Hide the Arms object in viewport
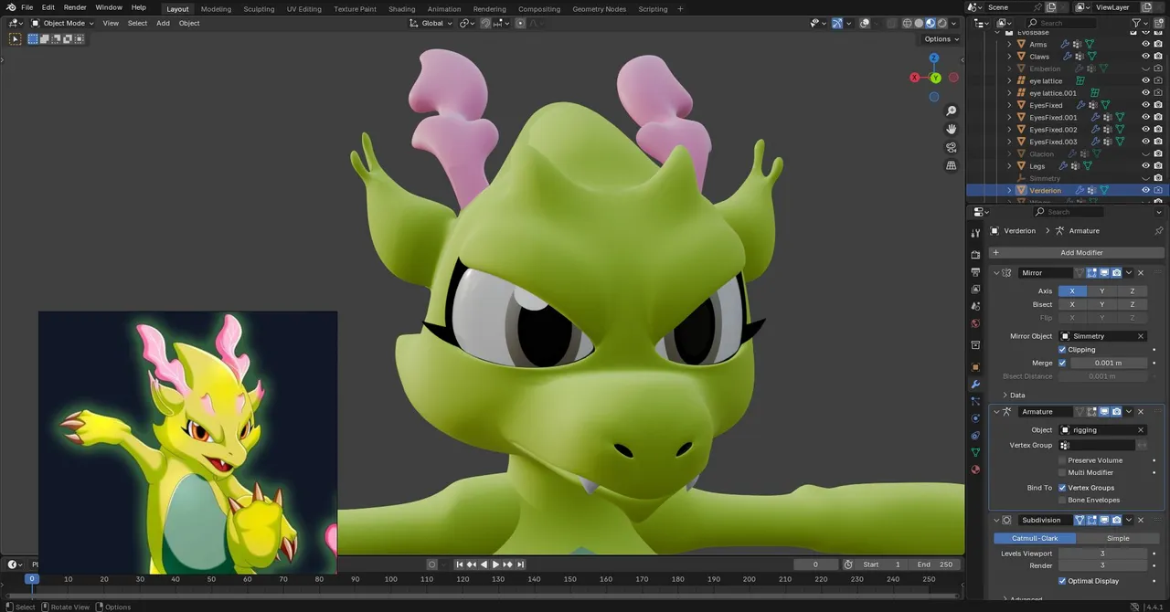The width and height of the screenshot is (1170, 612). (1145, 44)
